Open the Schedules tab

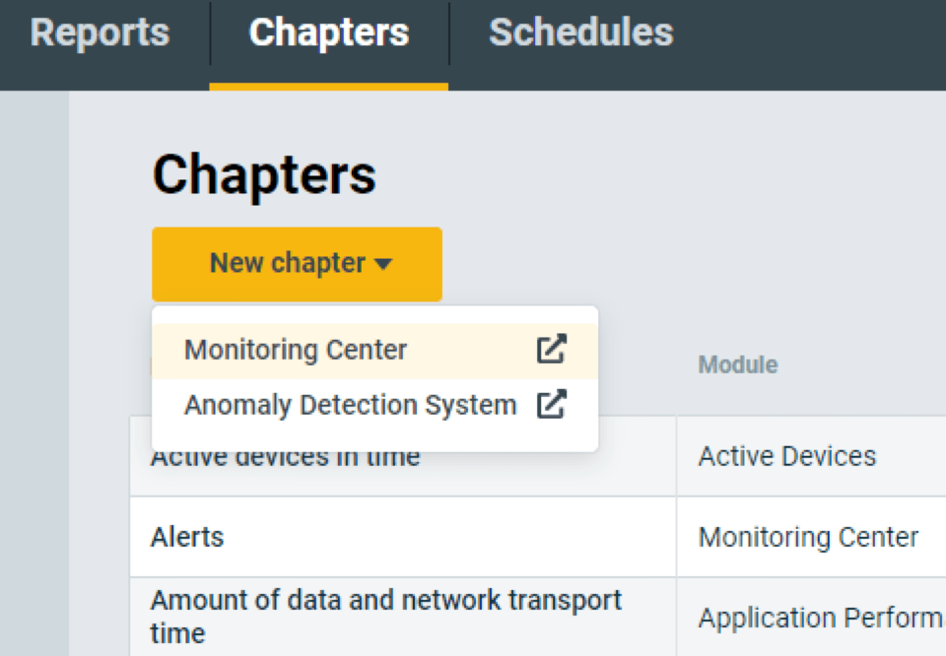click(x=580, y=33)
